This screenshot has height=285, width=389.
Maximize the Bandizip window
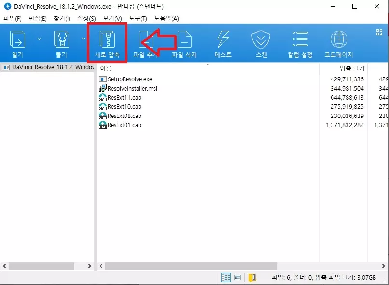pos(355,6)
